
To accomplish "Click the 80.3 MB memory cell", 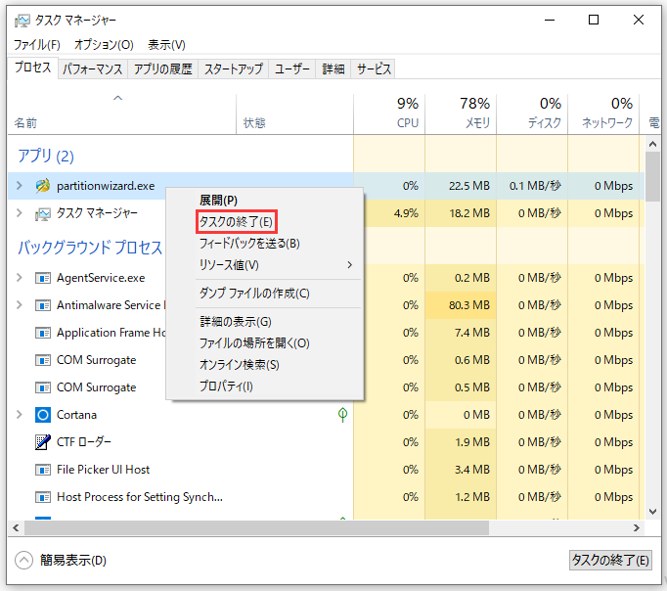I will point(461,305).
